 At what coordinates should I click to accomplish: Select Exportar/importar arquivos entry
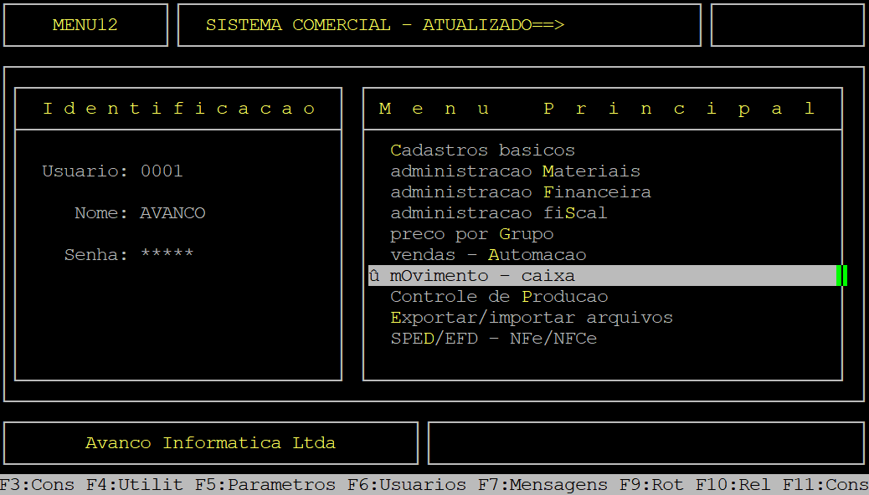531,318
